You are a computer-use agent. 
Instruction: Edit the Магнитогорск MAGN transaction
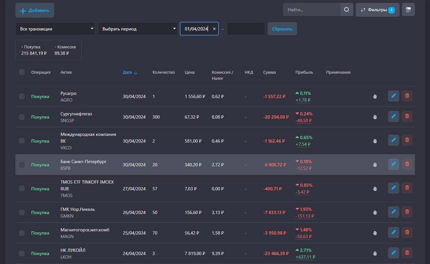(393, 232)
